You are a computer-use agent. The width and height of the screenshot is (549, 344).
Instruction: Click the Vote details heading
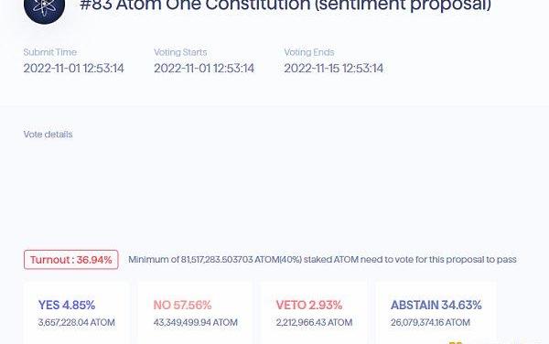tap(48, 134)
